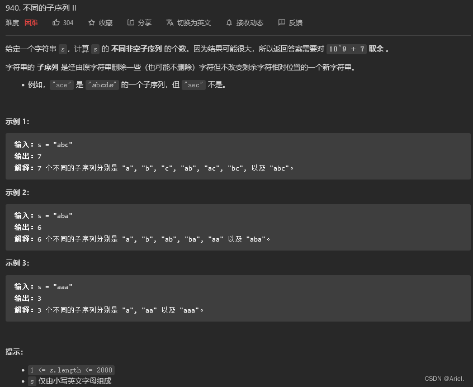Image resolution: width=473 pixels, height=387 pixels.
Task: Click the star icon beside 收藏
Action: (x=91, y=23)
